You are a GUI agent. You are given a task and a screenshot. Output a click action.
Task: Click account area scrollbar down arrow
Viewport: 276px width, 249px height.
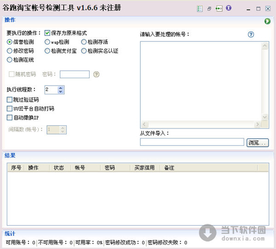click(x=265, y=117)
